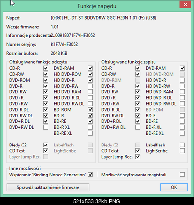194x205 pixels.
Task: Click buffer size value 2048 KiB
Action: [59, 53]
